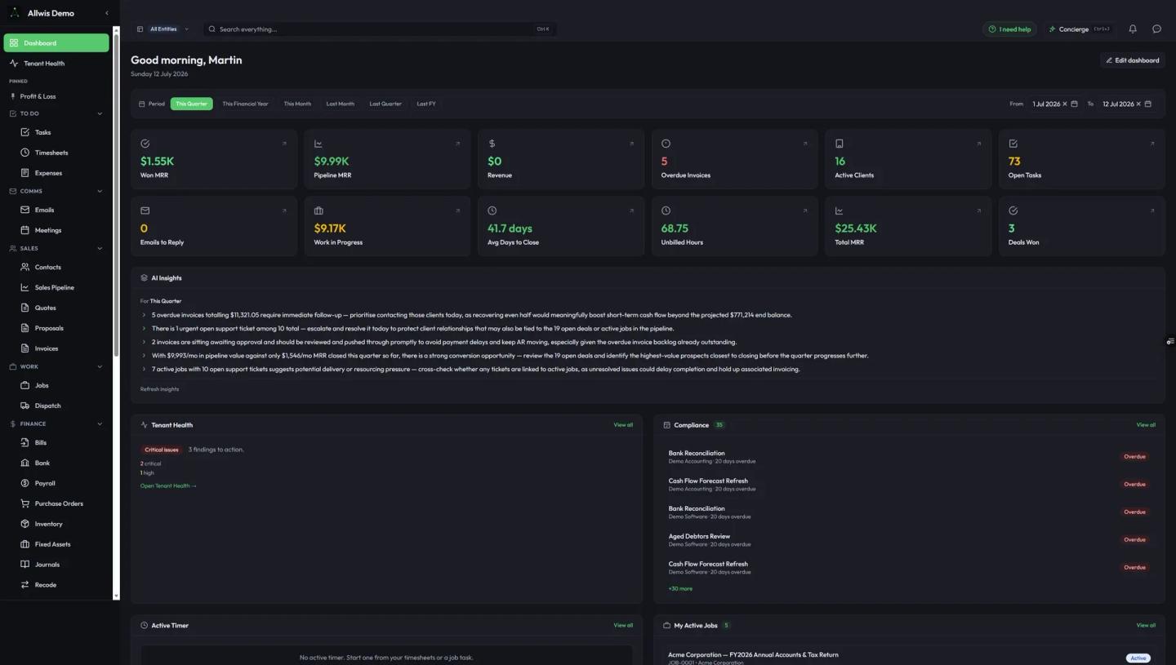Image resolution: width=1176 pixels, height=665 pixels.
Task: Open the Concierge assistant
Action: pos(1079,29)
